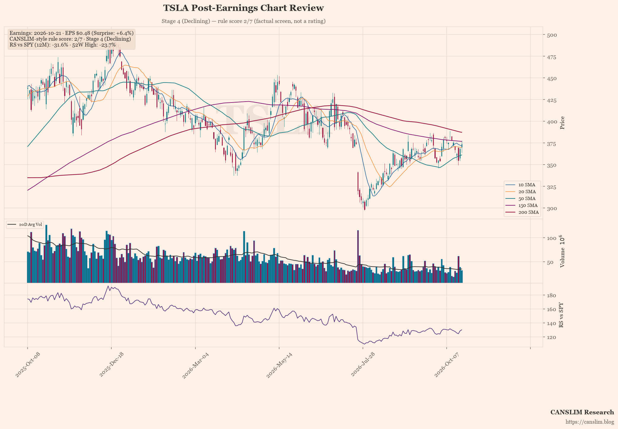Screen dimensions: 618x429
Task: Click the RS tick label '120'
Action: (551, 337)
